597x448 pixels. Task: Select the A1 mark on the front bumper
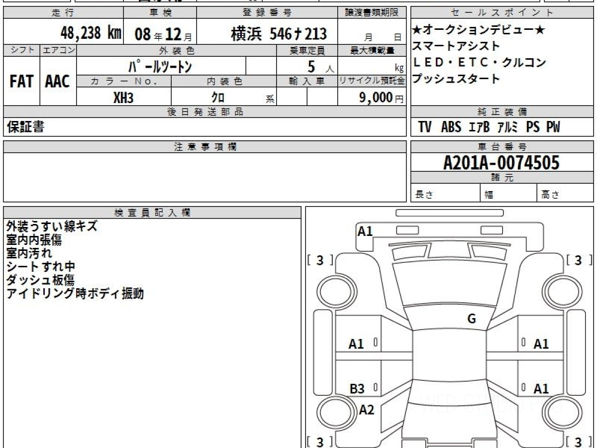click(x=365, y=231)
